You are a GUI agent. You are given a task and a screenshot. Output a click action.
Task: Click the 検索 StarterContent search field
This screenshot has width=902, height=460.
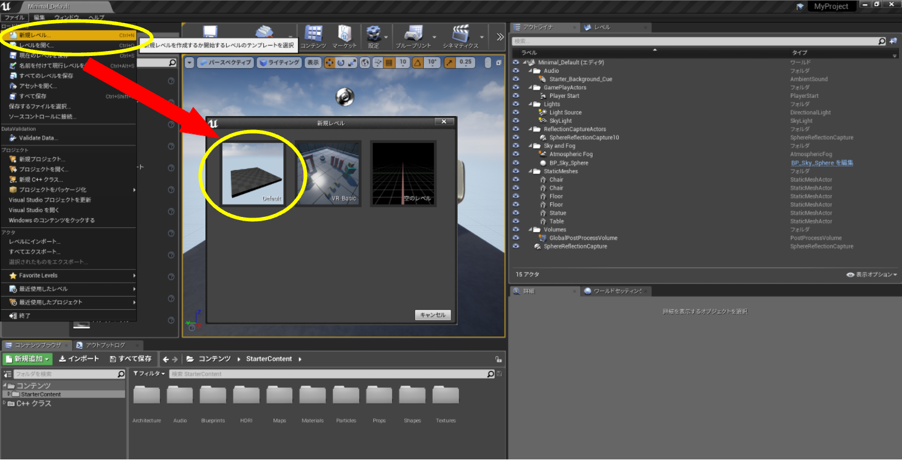(x=332, y=374)
